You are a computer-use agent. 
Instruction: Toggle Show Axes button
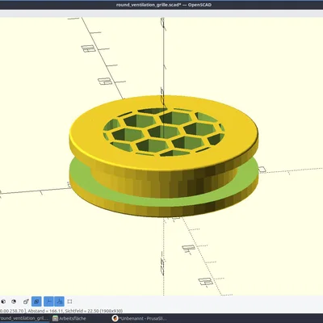[x=48, y=301]
